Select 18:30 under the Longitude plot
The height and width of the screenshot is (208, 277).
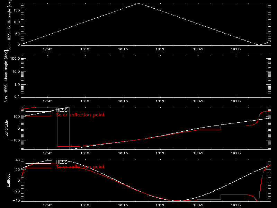point(161,153)
